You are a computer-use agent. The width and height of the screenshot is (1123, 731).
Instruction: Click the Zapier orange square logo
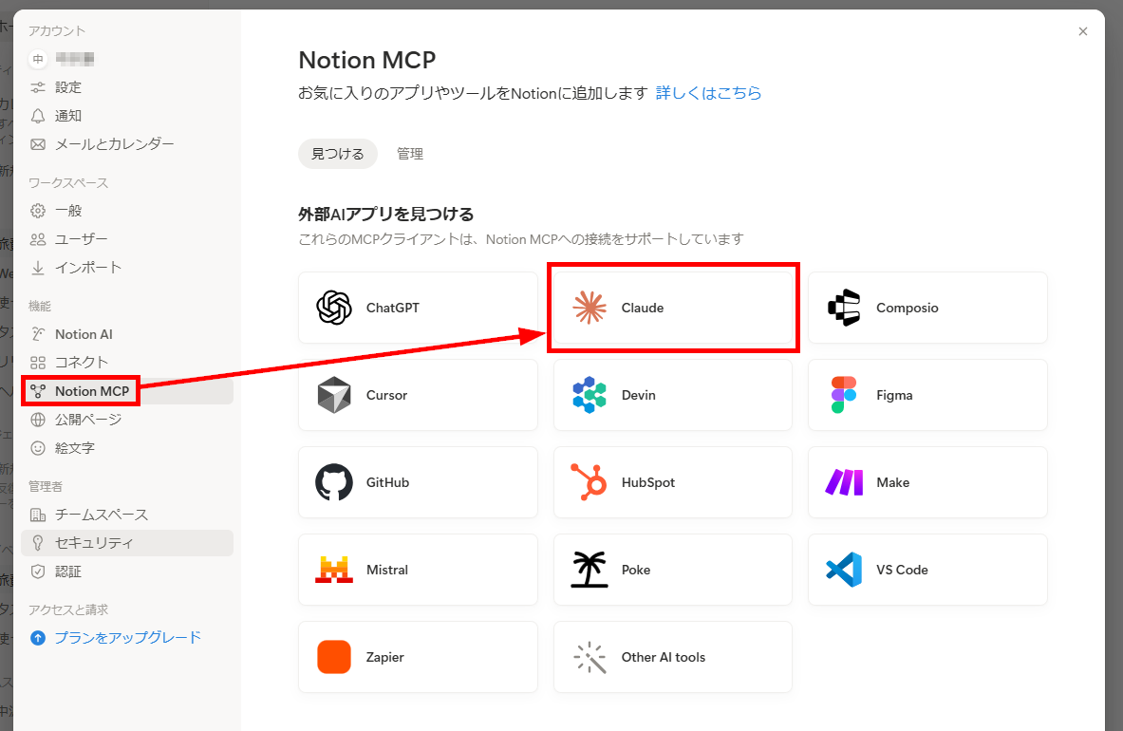click(334, 657)
